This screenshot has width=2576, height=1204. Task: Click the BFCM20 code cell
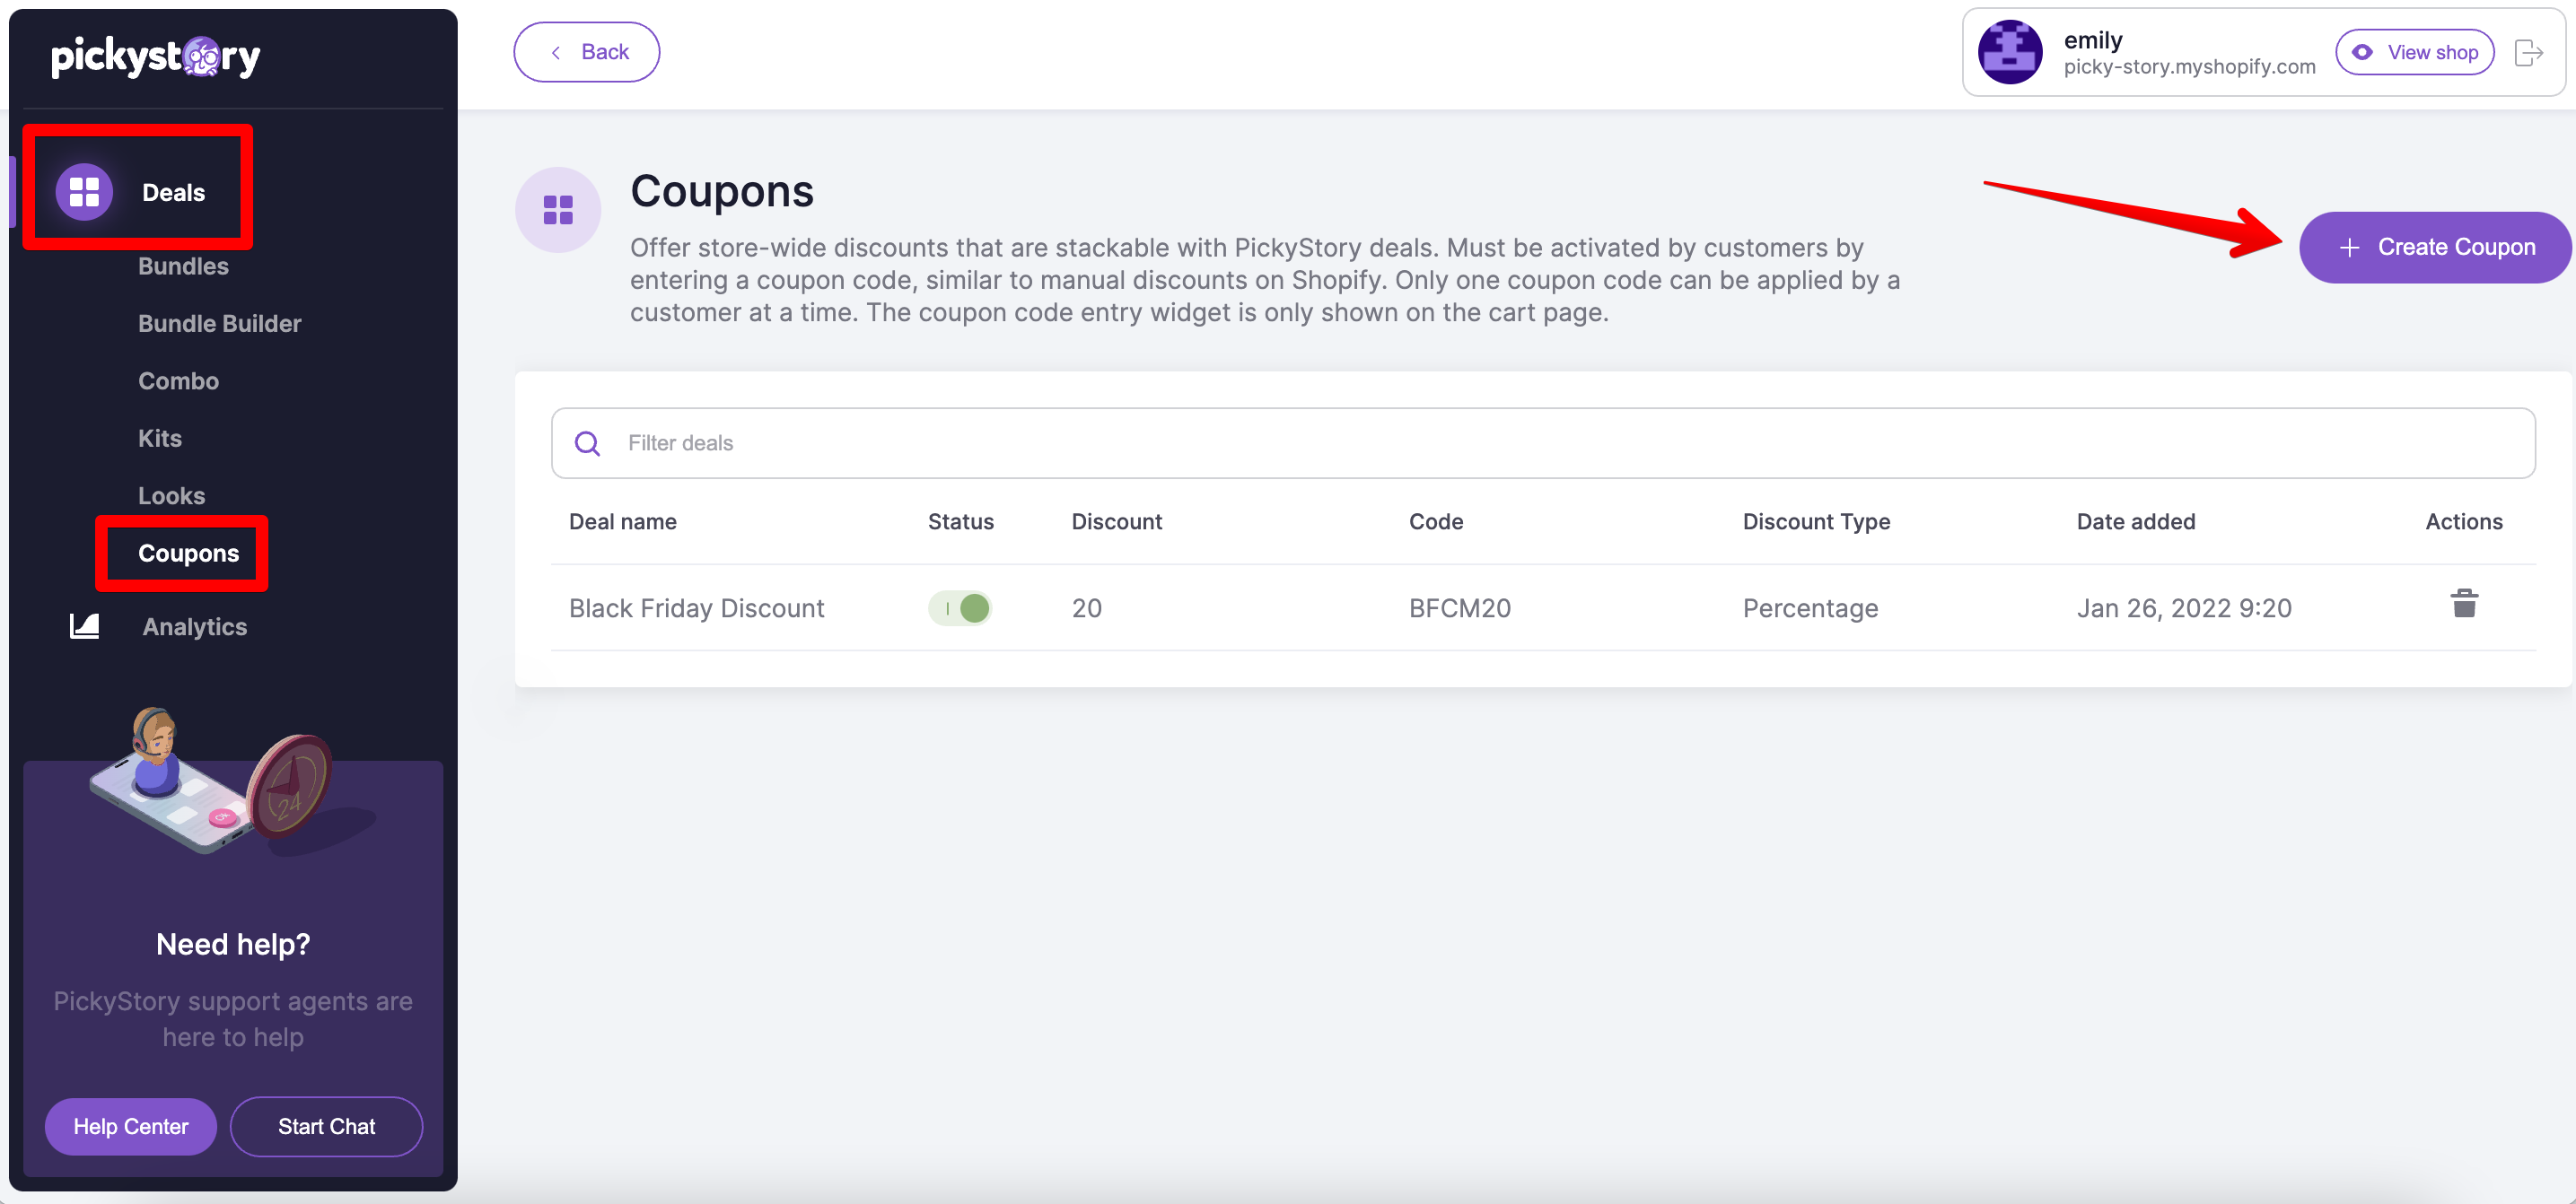tap(1459, 607)
